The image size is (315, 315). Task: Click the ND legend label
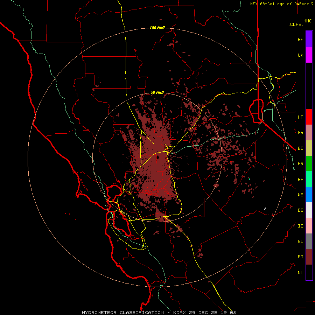[300, 272]
